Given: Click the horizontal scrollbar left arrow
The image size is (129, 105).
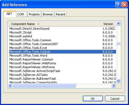Looking at the screenshot, I should pyautogui.click(x=10, y=86).
